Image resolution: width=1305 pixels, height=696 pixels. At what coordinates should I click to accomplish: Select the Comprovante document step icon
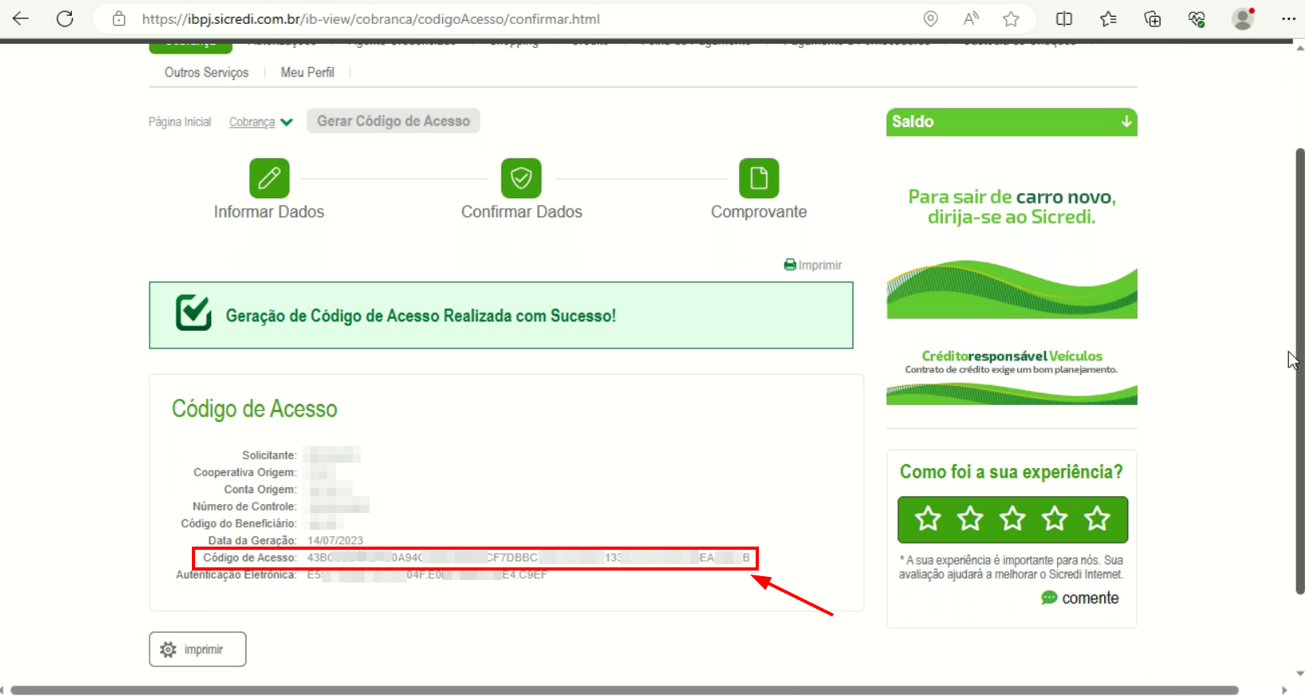pos(759,177)
